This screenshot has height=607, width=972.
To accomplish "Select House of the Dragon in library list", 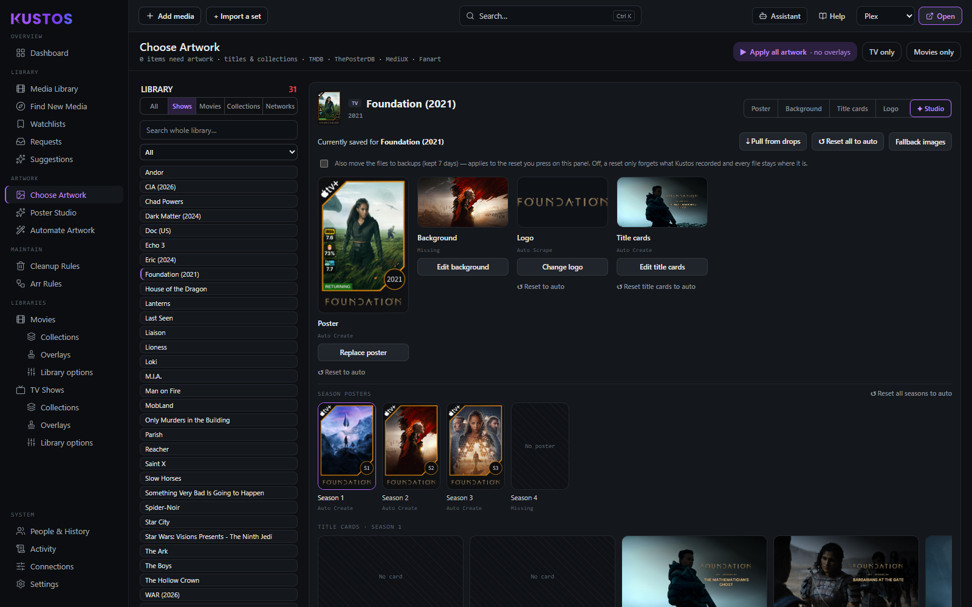I will (219, 289).
